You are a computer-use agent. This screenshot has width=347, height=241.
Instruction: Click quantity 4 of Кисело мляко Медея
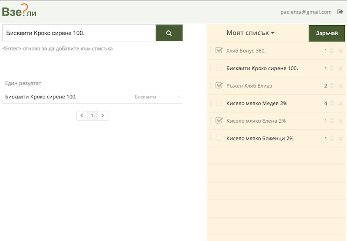326,103
